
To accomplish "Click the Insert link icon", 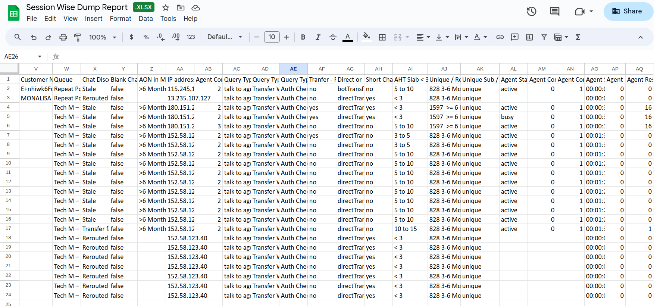I will point(500,37).
